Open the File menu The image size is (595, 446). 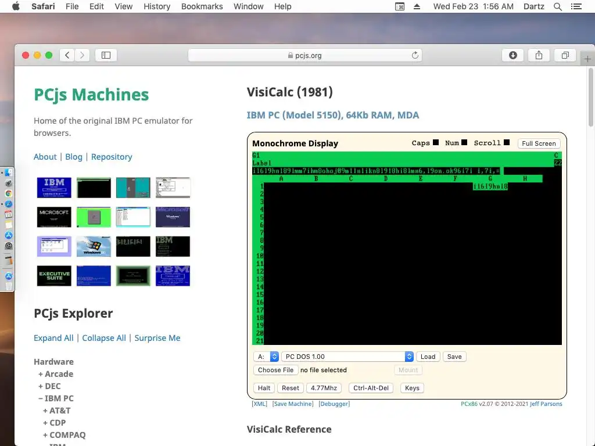pyautogui.click(x=72, y=6)
